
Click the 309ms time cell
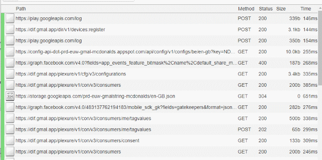pyautogui.click(x=310, y=140)
